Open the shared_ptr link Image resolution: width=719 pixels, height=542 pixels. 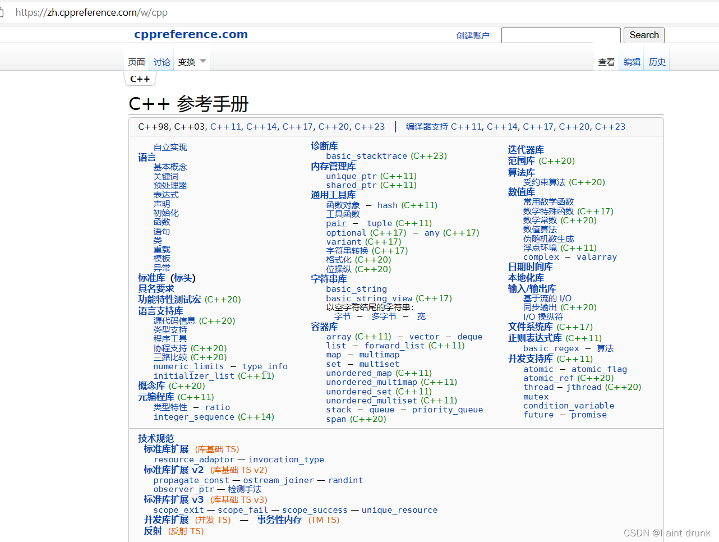coord(352,185)
